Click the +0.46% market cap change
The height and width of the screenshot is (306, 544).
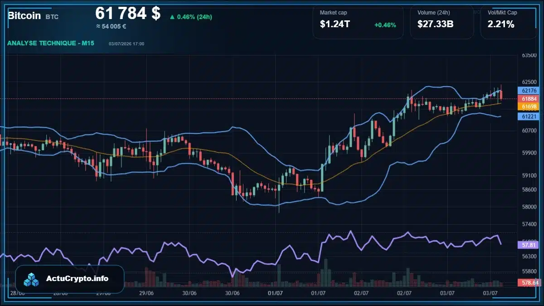coord(385,25)
